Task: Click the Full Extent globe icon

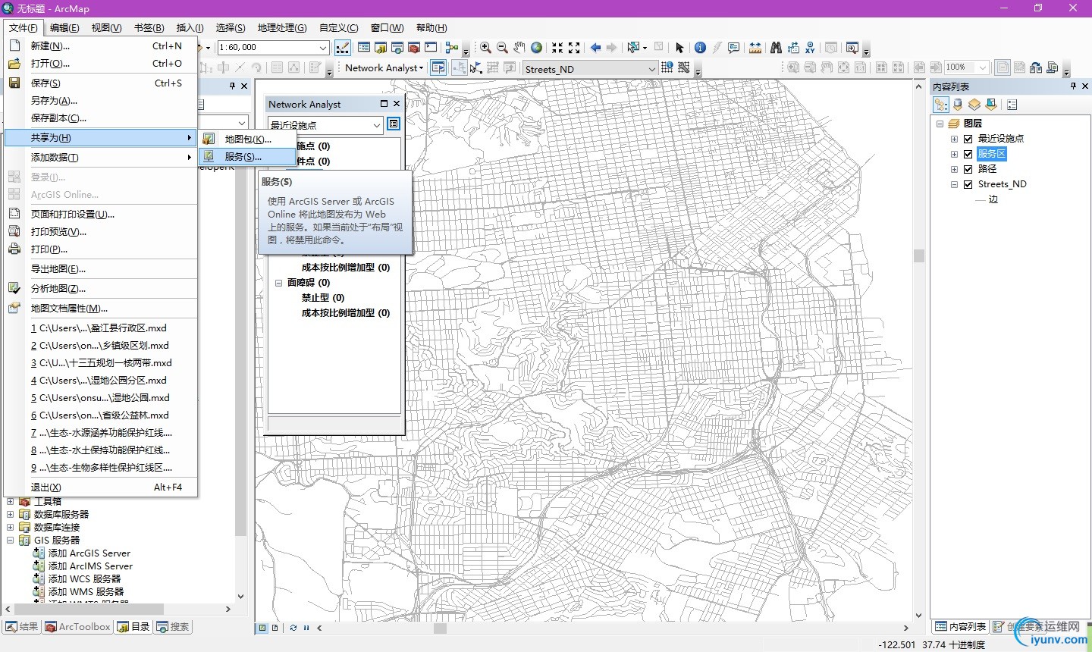Action: (536, 48)
